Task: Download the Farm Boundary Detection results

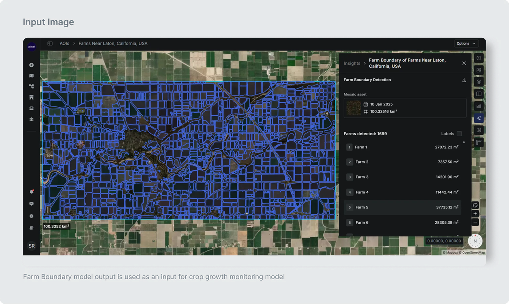Action: [464, 80]
